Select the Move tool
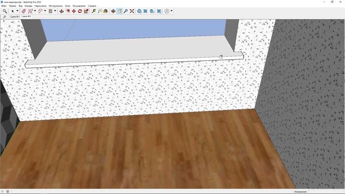 (74, 11)
